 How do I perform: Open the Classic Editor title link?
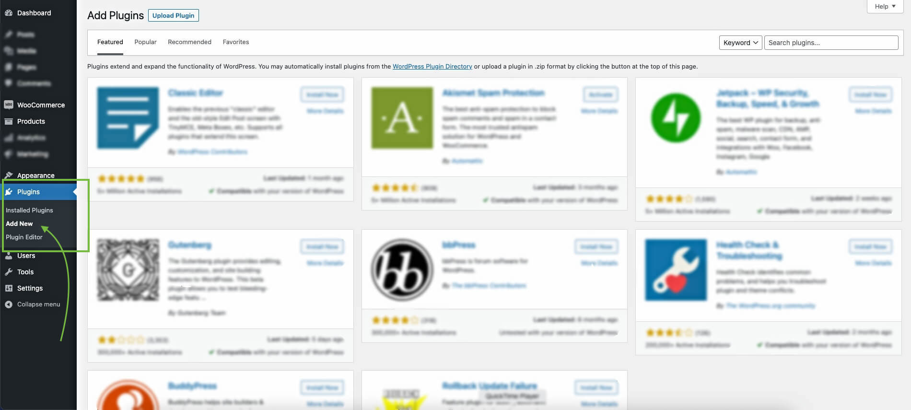coord(196,93)
